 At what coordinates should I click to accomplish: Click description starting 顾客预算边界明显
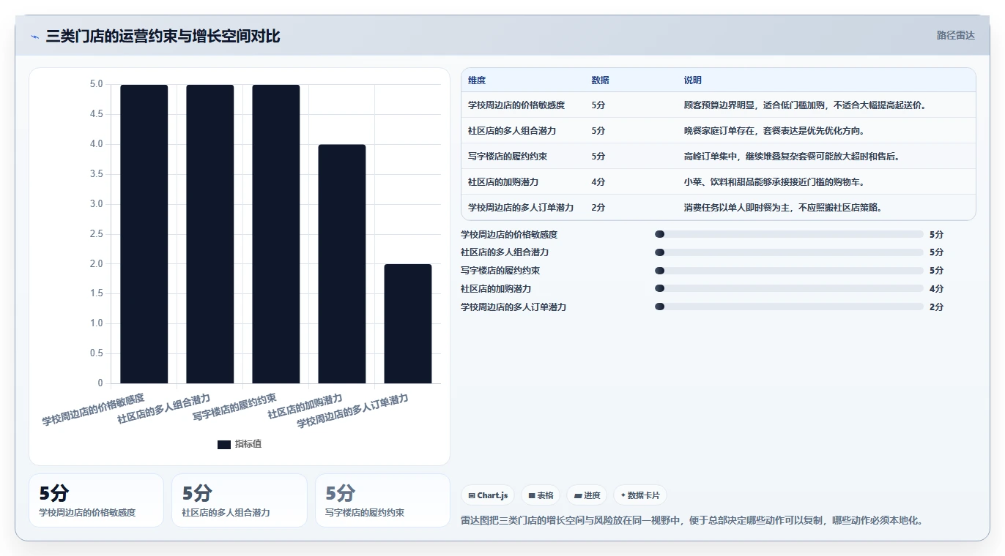click(805, 105)
